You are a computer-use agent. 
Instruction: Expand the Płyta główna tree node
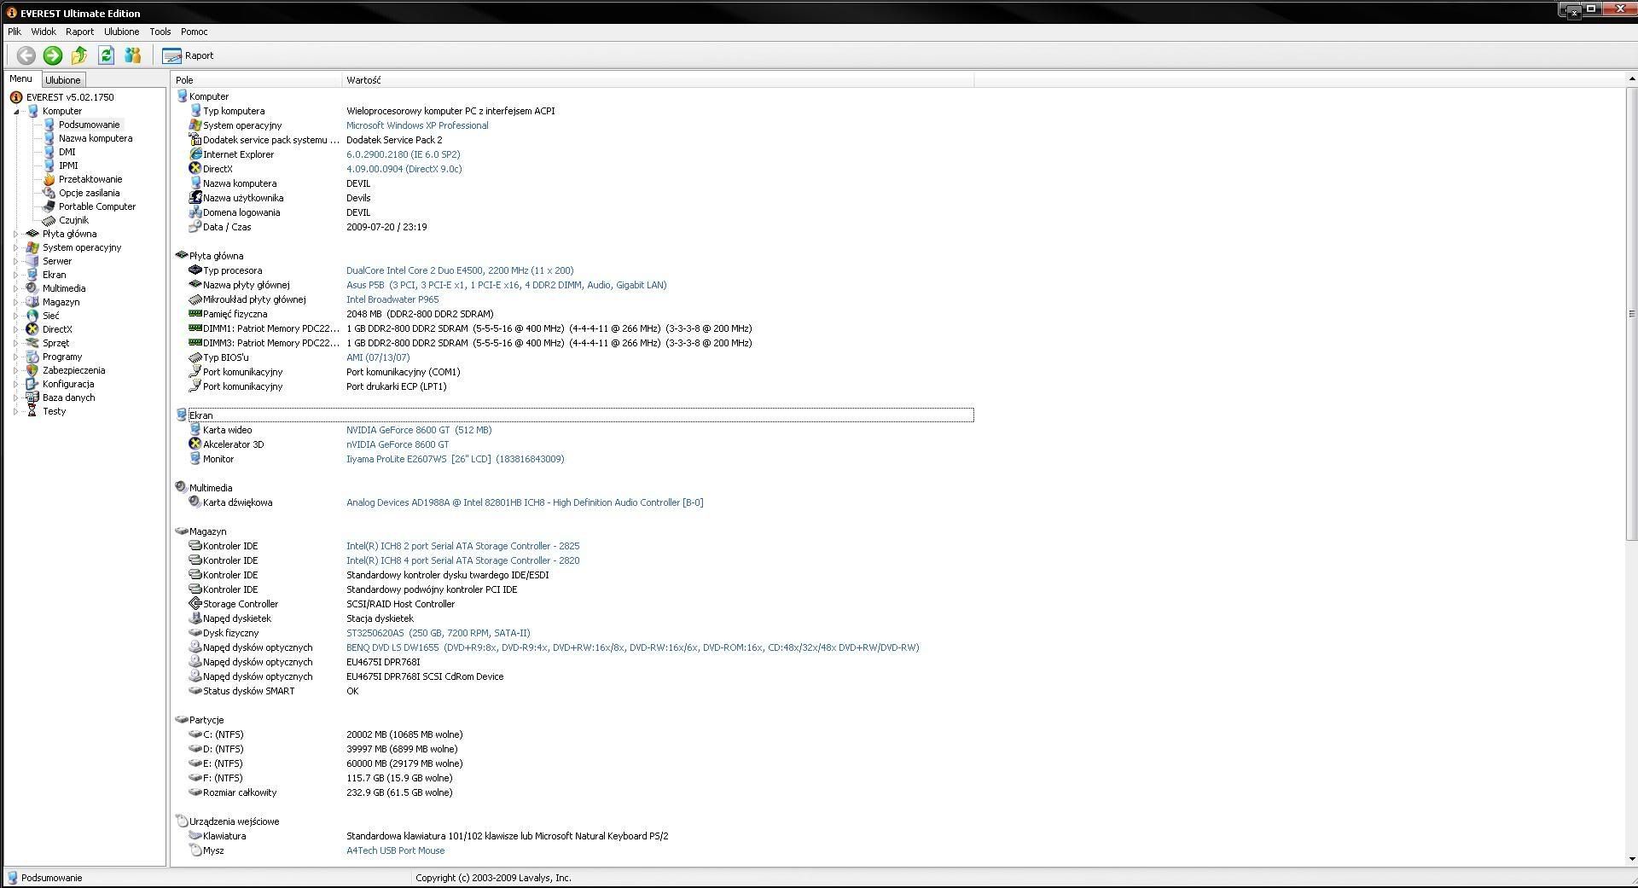[16, 234]
